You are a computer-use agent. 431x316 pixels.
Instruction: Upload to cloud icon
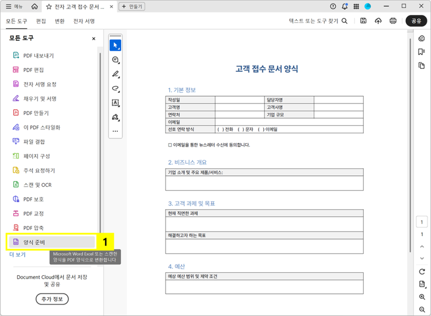pos(378,21)
